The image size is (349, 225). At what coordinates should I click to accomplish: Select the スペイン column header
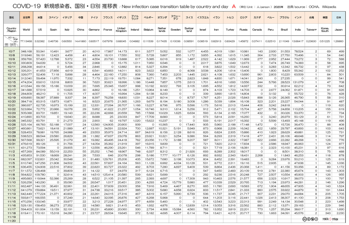53,17
